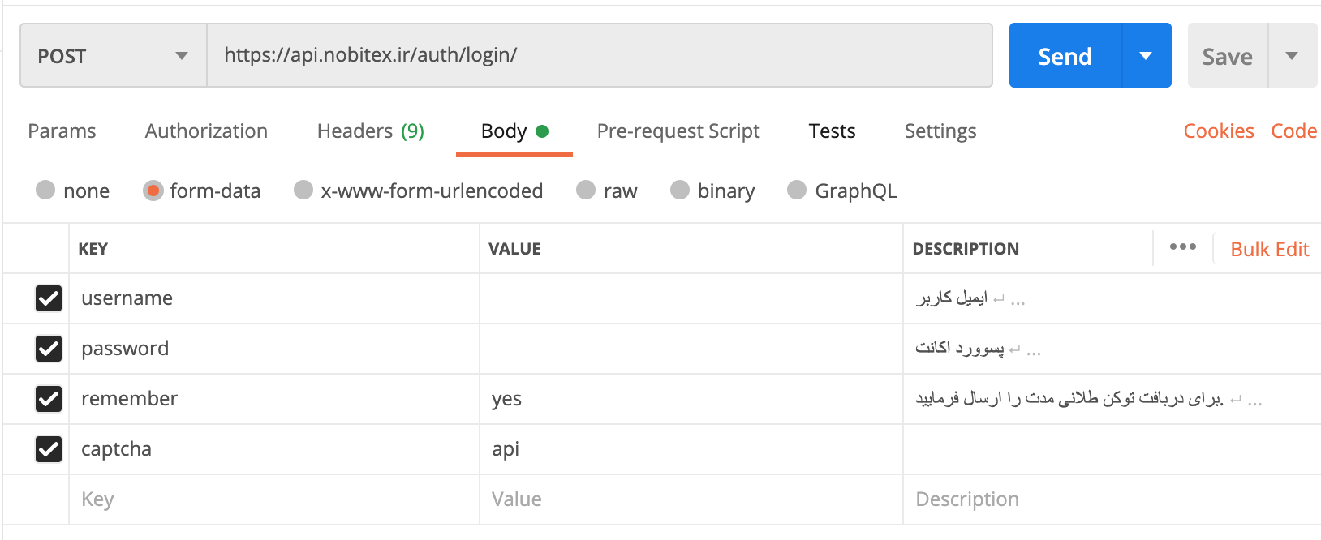Click the username value field
This screenshot has width=1321, height=540.
click(x=690, y=298)
